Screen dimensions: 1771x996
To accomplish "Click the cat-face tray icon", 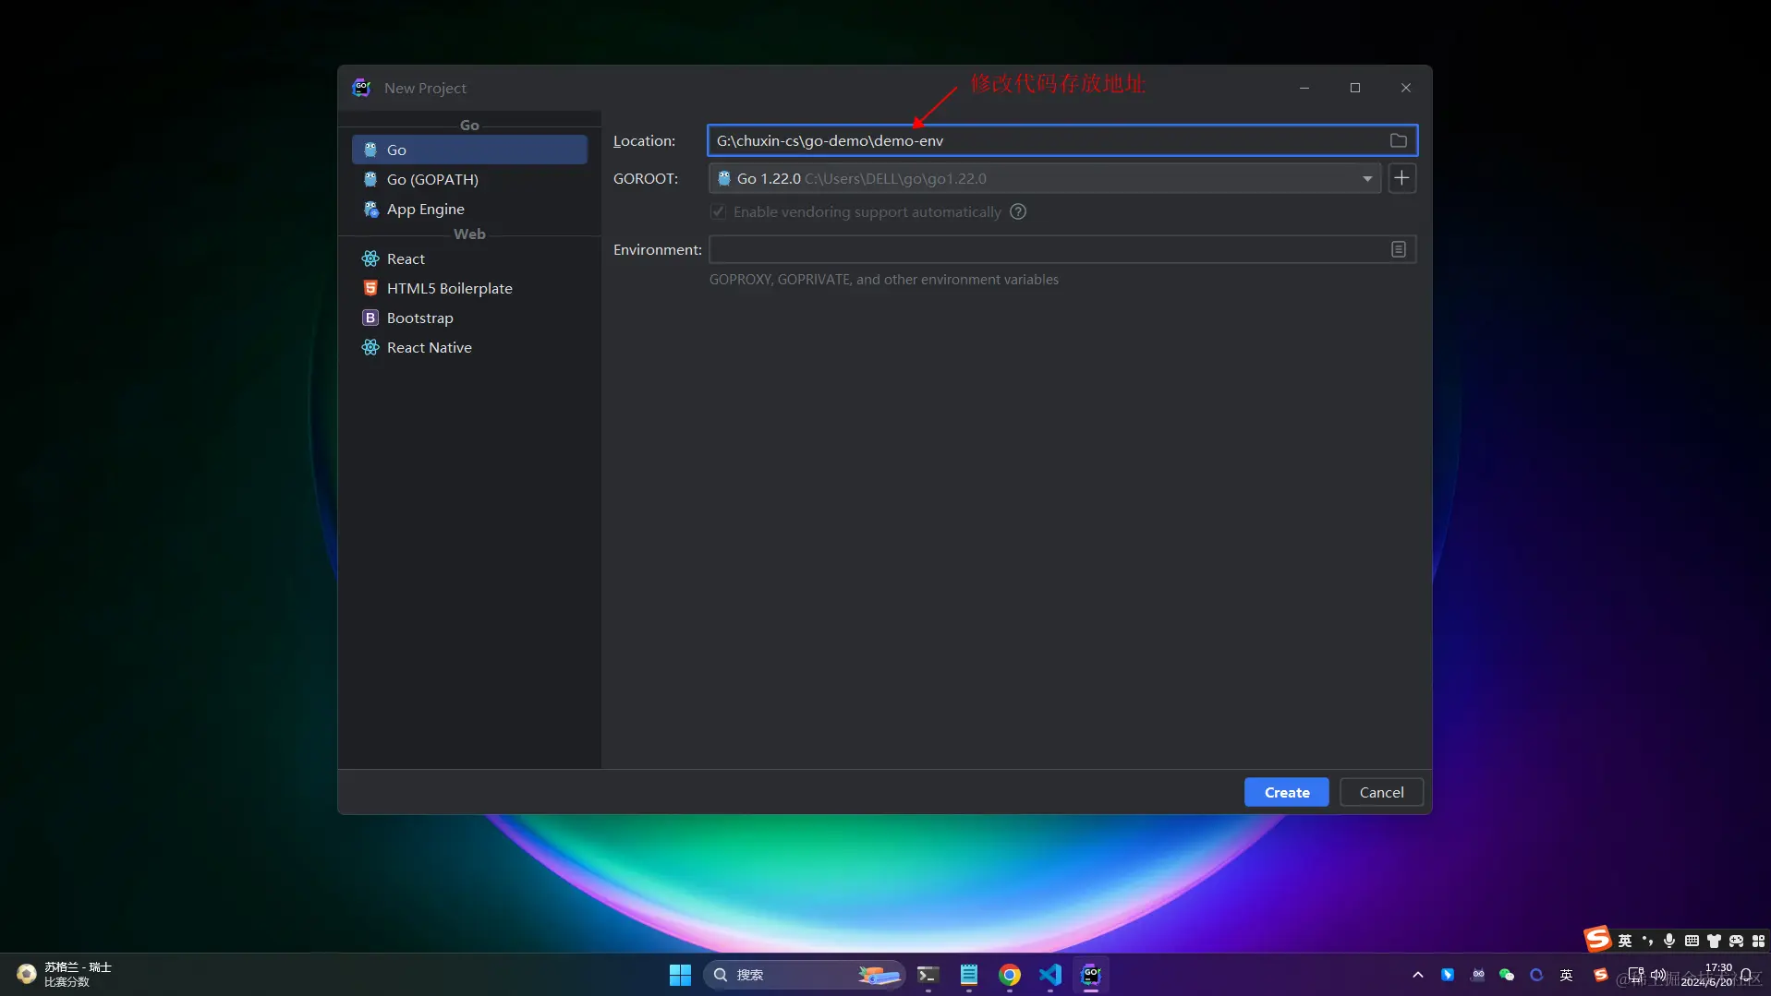I will pyautogui.click(x=1478, y=975).
